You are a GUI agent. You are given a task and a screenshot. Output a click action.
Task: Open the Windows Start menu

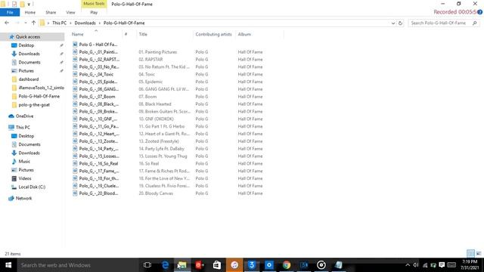tap(8, 265)
